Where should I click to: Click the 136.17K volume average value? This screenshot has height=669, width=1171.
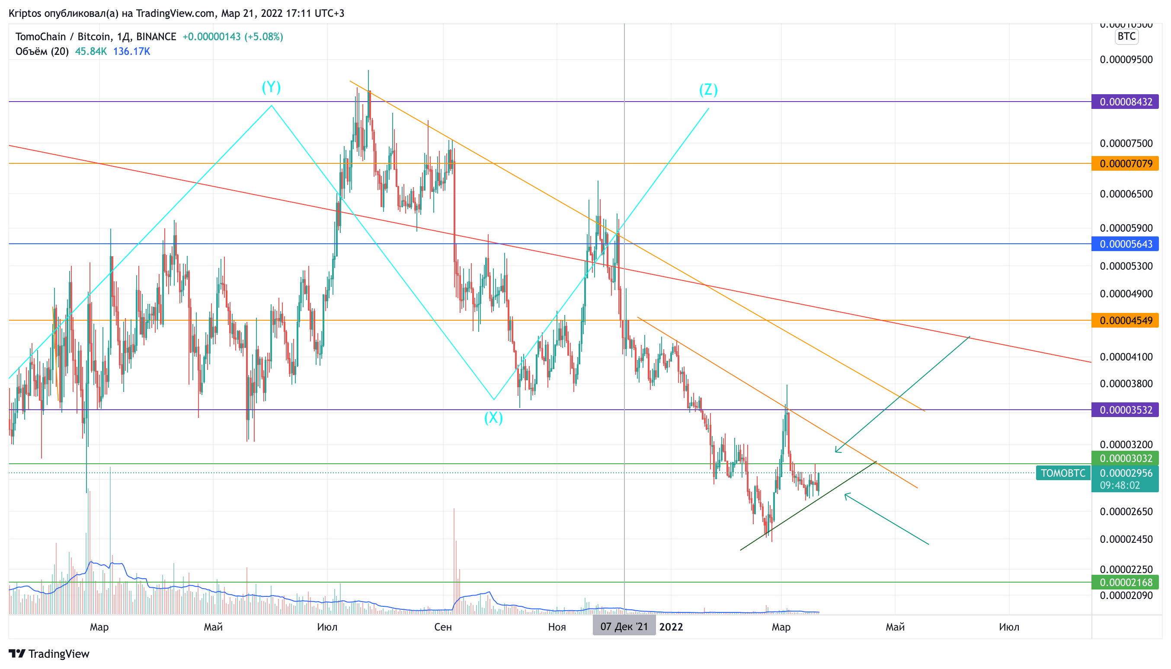pos(131,51)
